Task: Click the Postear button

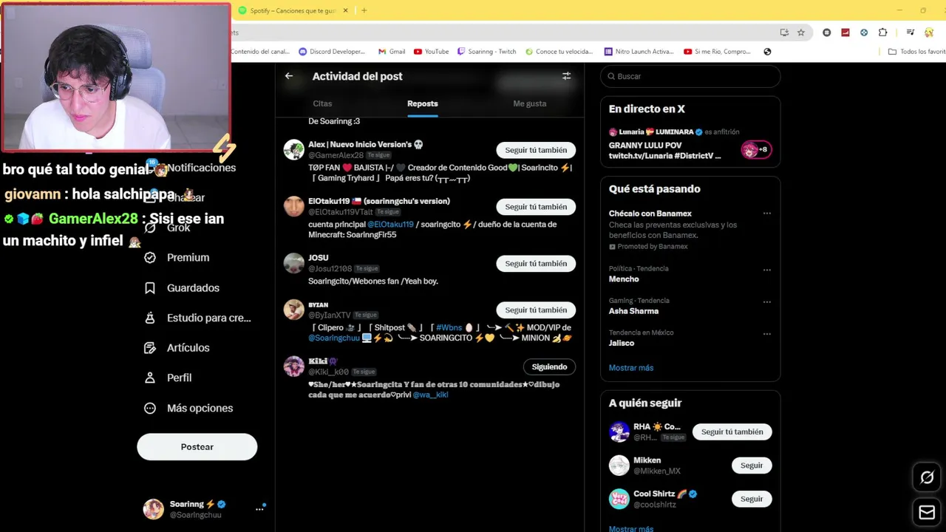Action: click(197, 447)
